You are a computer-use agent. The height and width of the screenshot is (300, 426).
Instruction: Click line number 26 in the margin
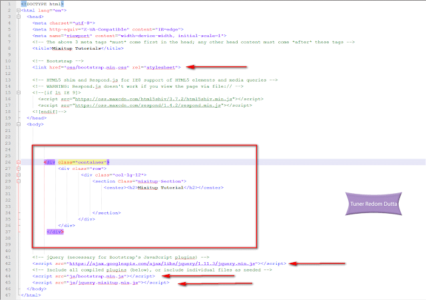8,162
